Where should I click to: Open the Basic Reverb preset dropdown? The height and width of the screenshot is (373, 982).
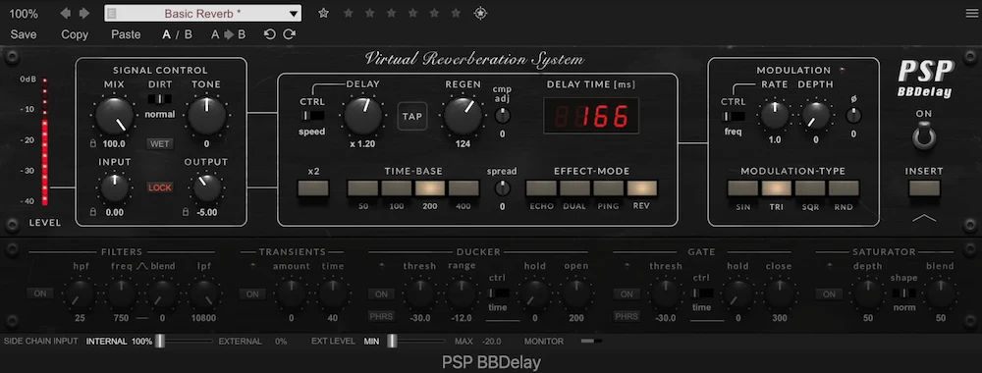203,13
